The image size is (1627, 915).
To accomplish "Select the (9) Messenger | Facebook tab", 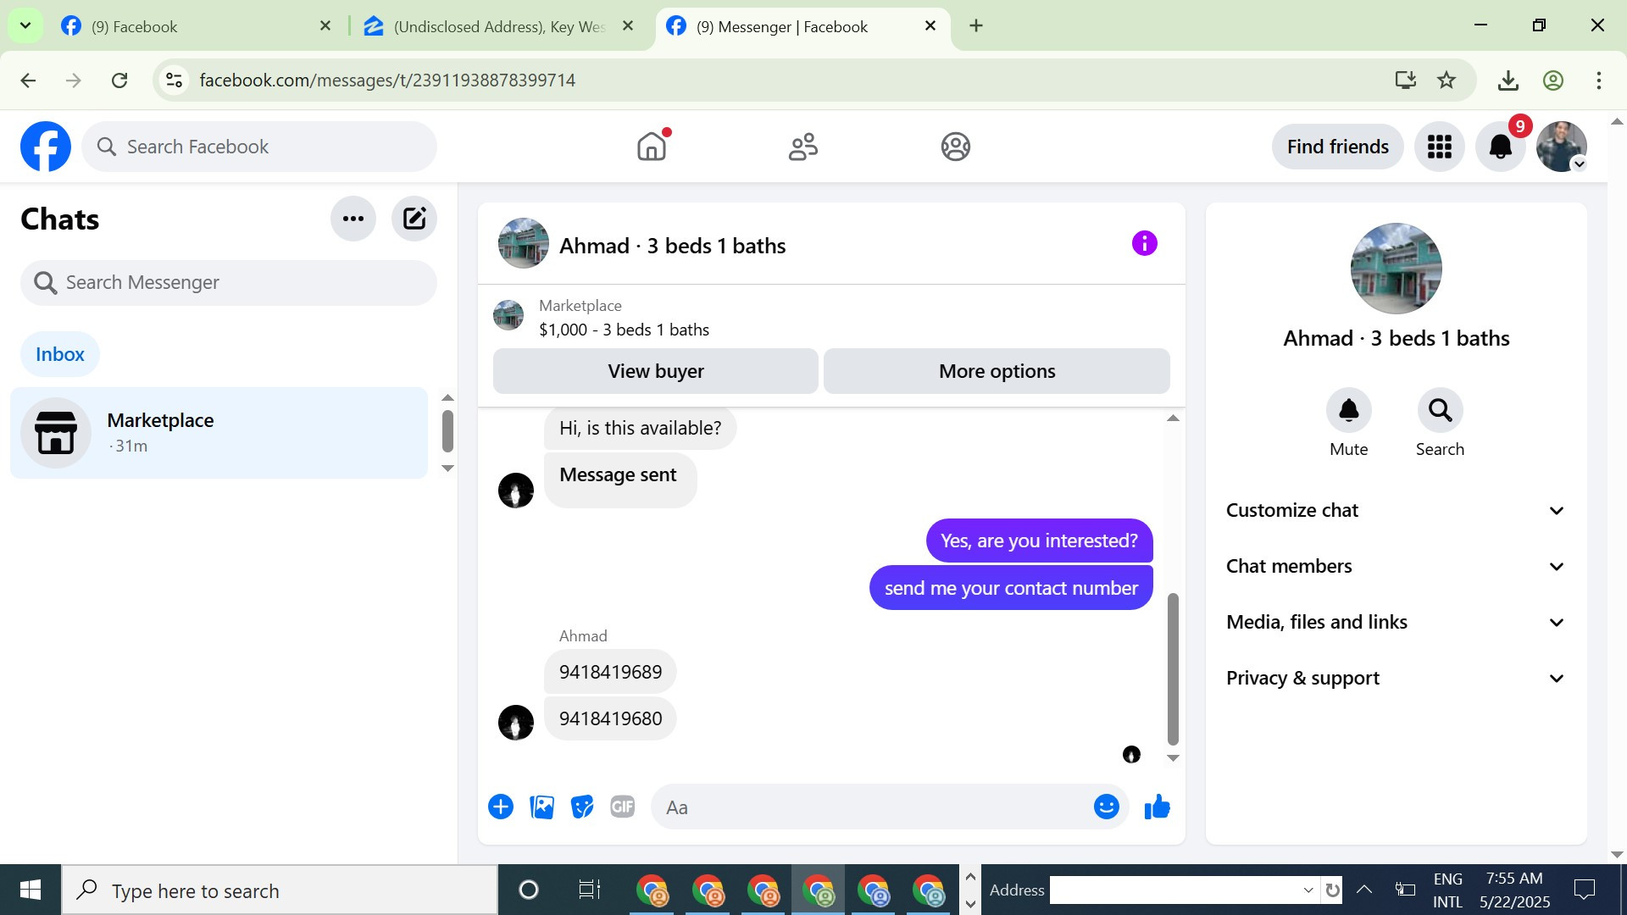I will click(802, 26).
